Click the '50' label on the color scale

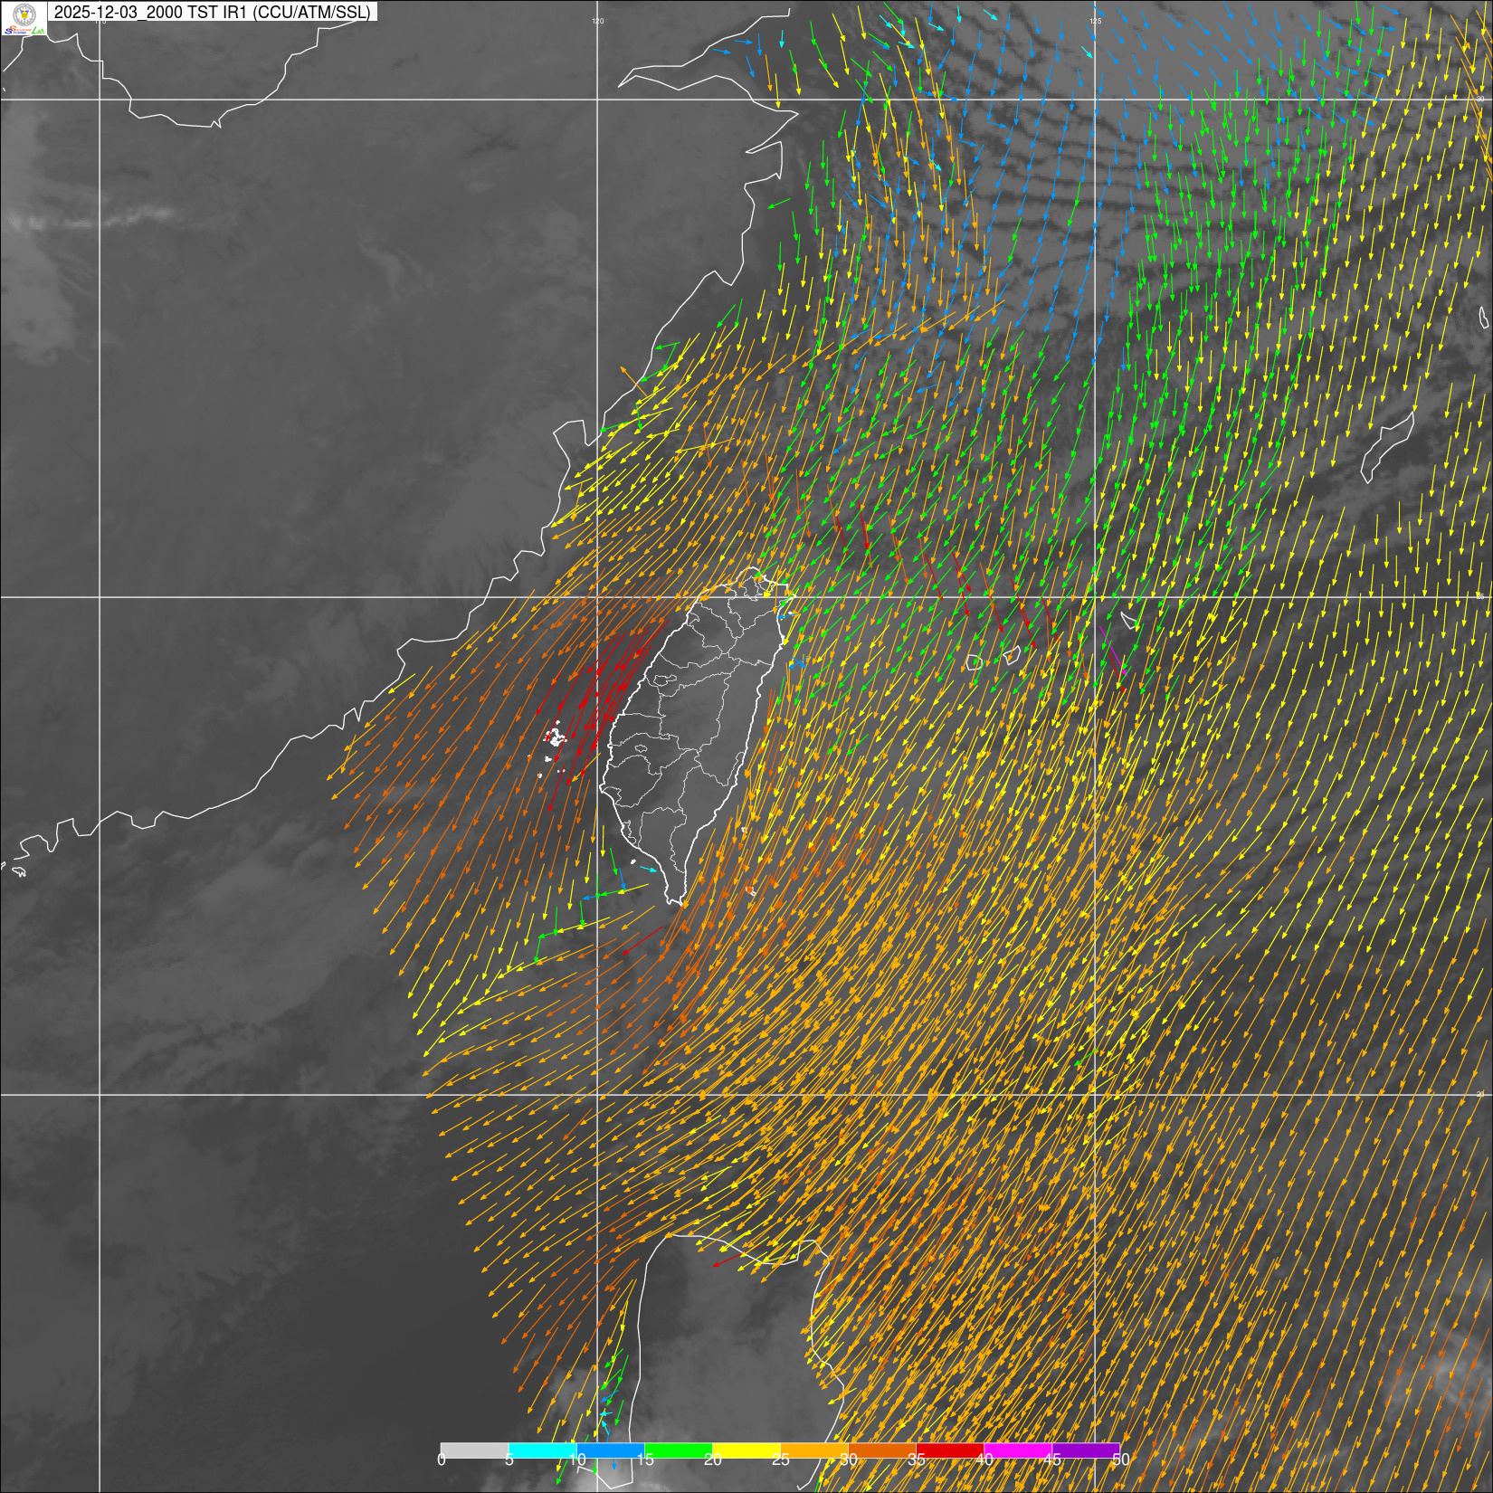pyautogui.click(x=1120, y=1460)
